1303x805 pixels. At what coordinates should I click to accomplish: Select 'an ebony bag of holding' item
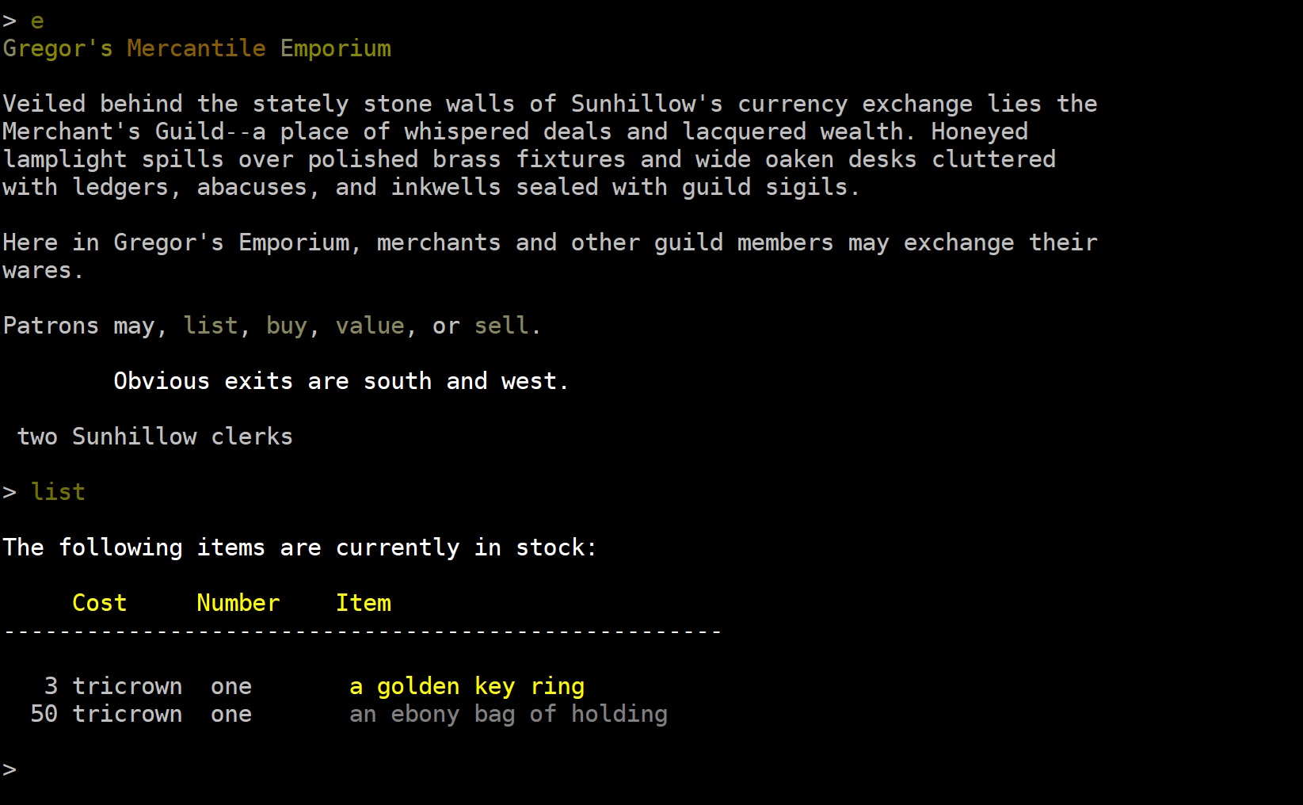coord(509,714)
